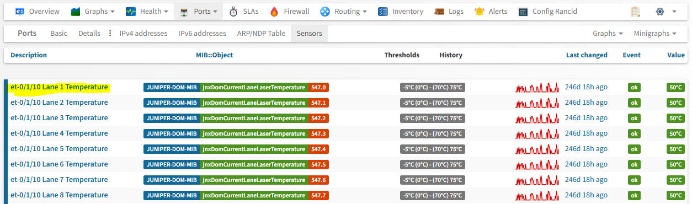The width and height of the screenshot is (692, 204).
Task: Click the Inventory icon
Action: pos(383,11)
